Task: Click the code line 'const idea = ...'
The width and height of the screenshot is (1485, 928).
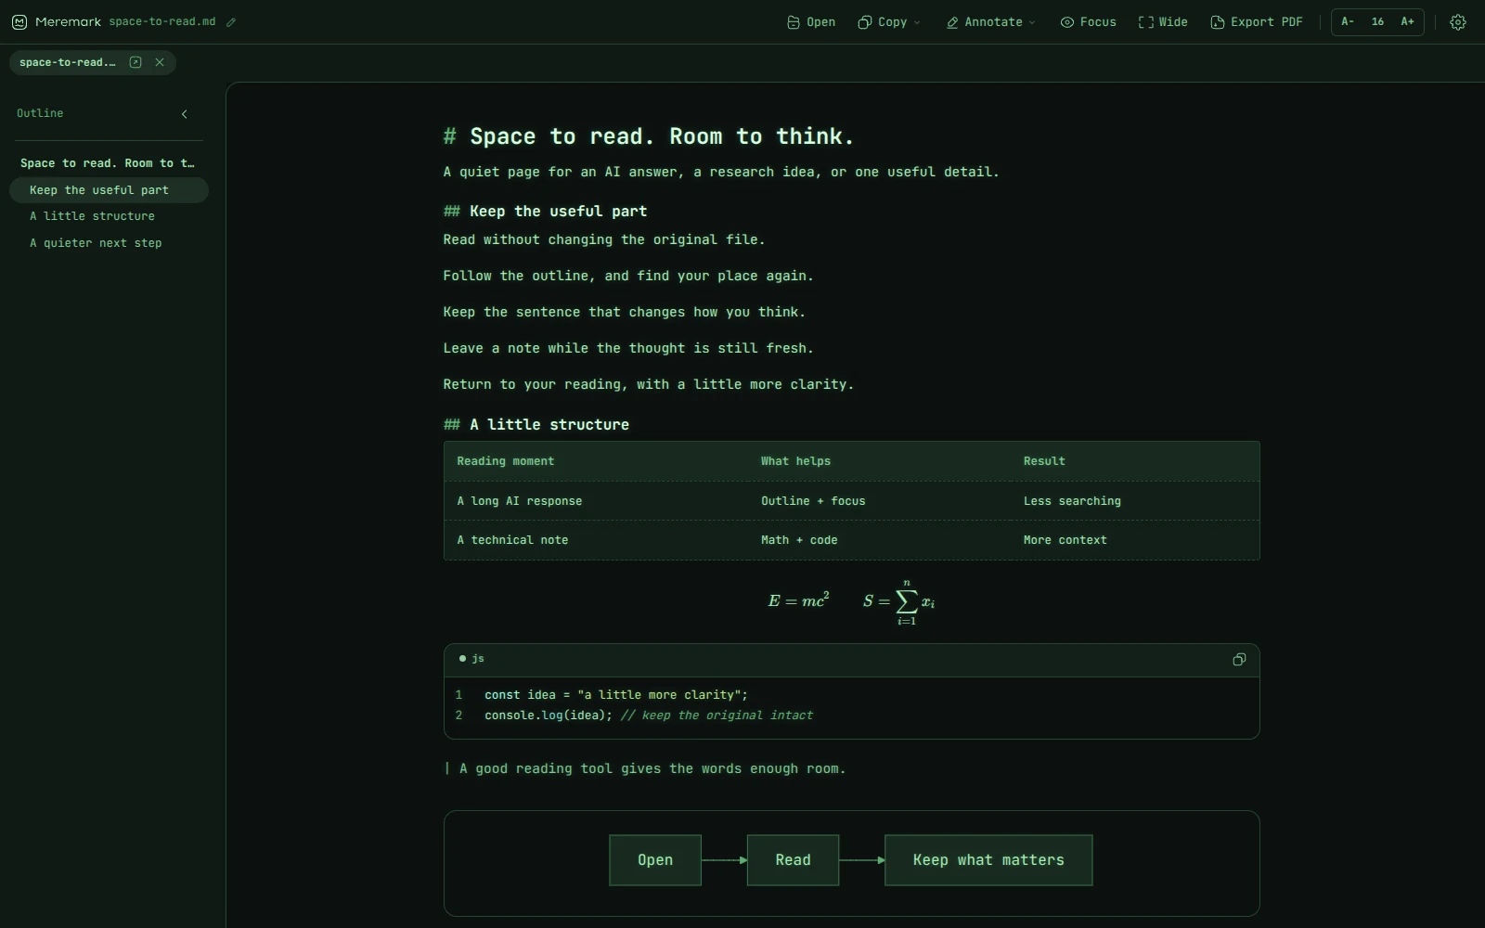Action: 616,695
